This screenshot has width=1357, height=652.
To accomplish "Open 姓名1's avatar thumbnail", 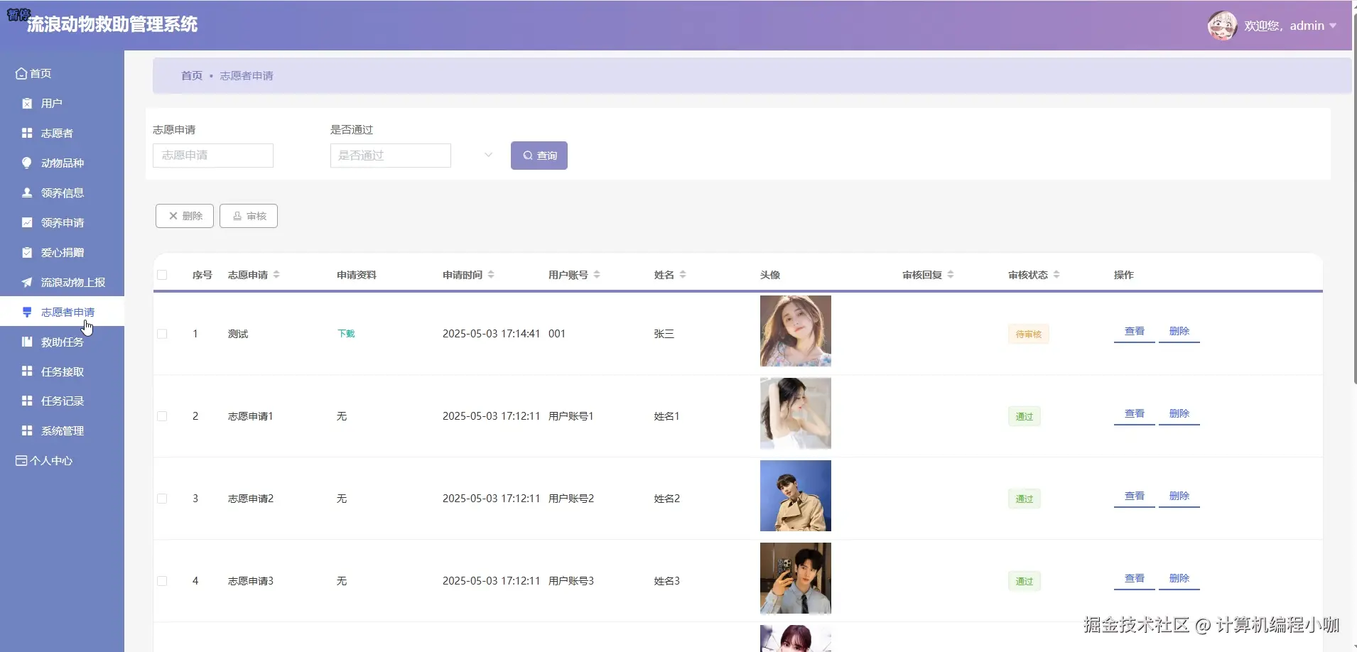I will pos(796,413).
